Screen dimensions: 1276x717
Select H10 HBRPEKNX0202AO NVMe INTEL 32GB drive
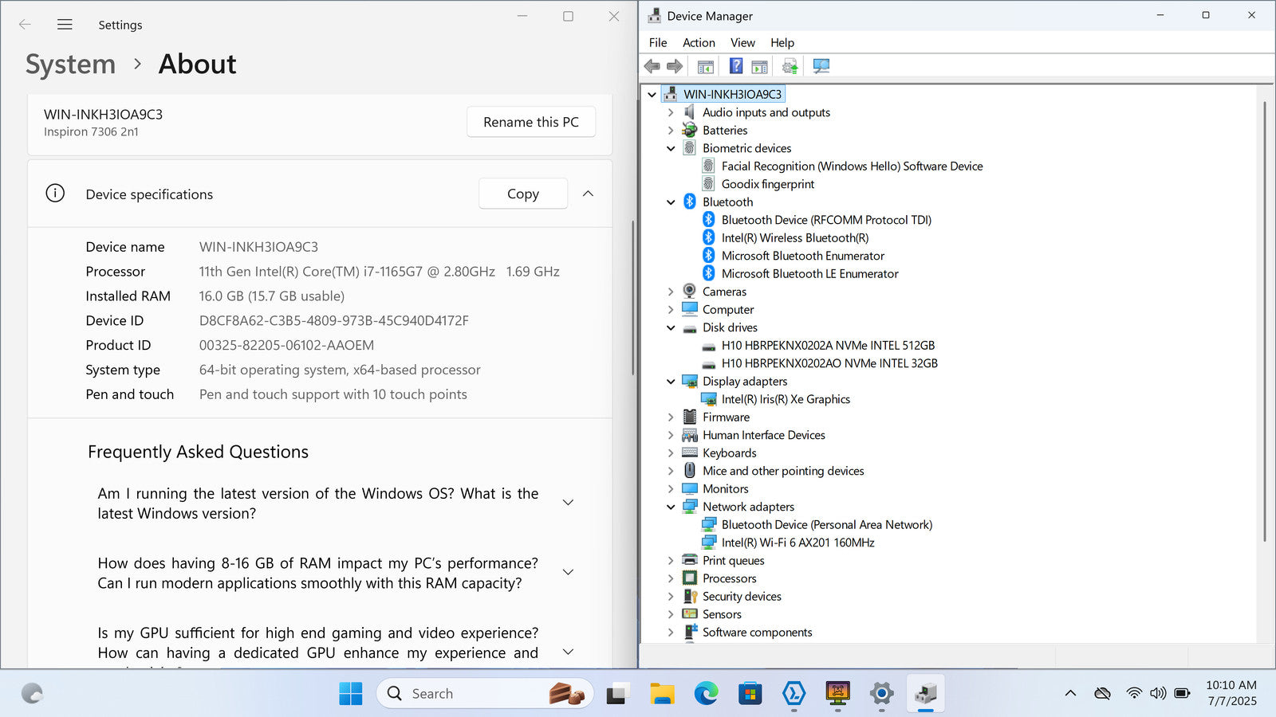[x=829, y=363]
